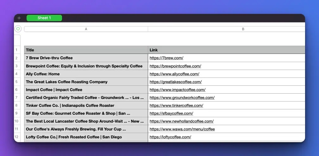Select the 7 Brew Drive-thru Coffee cell
Viewport: 319px width, 156px height.
pos(86,58)
